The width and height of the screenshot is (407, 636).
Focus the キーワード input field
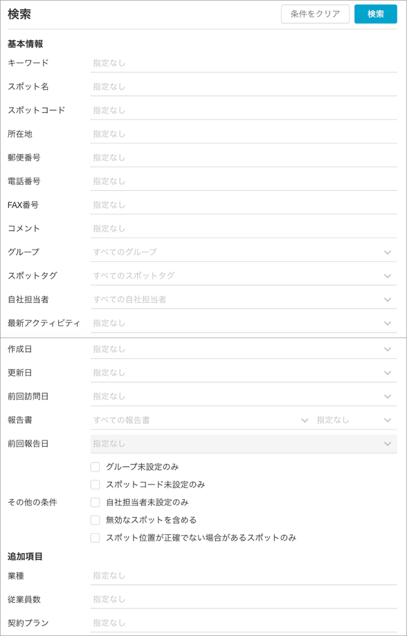point(244,64)
